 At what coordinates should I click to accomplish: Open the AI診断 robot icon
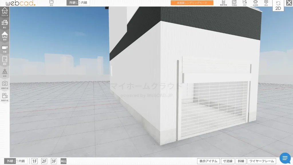(x=256, y=3)
